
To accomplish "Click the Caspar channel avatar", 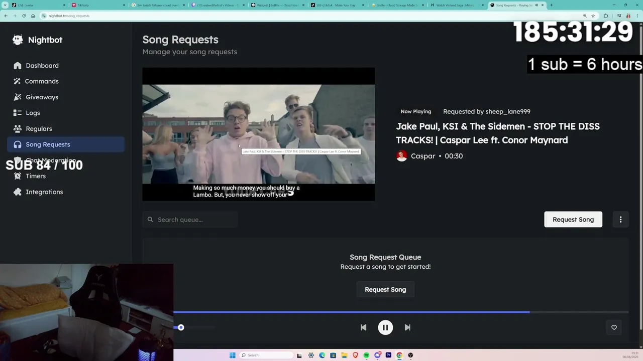I will (x=401, y=156).
